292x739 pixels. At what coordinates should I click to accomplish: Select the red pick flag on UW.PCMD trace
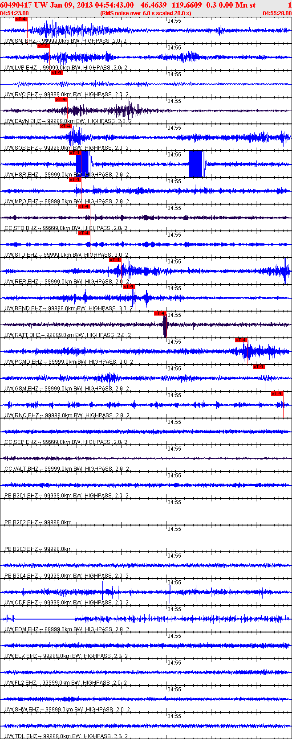click(241, 340)
